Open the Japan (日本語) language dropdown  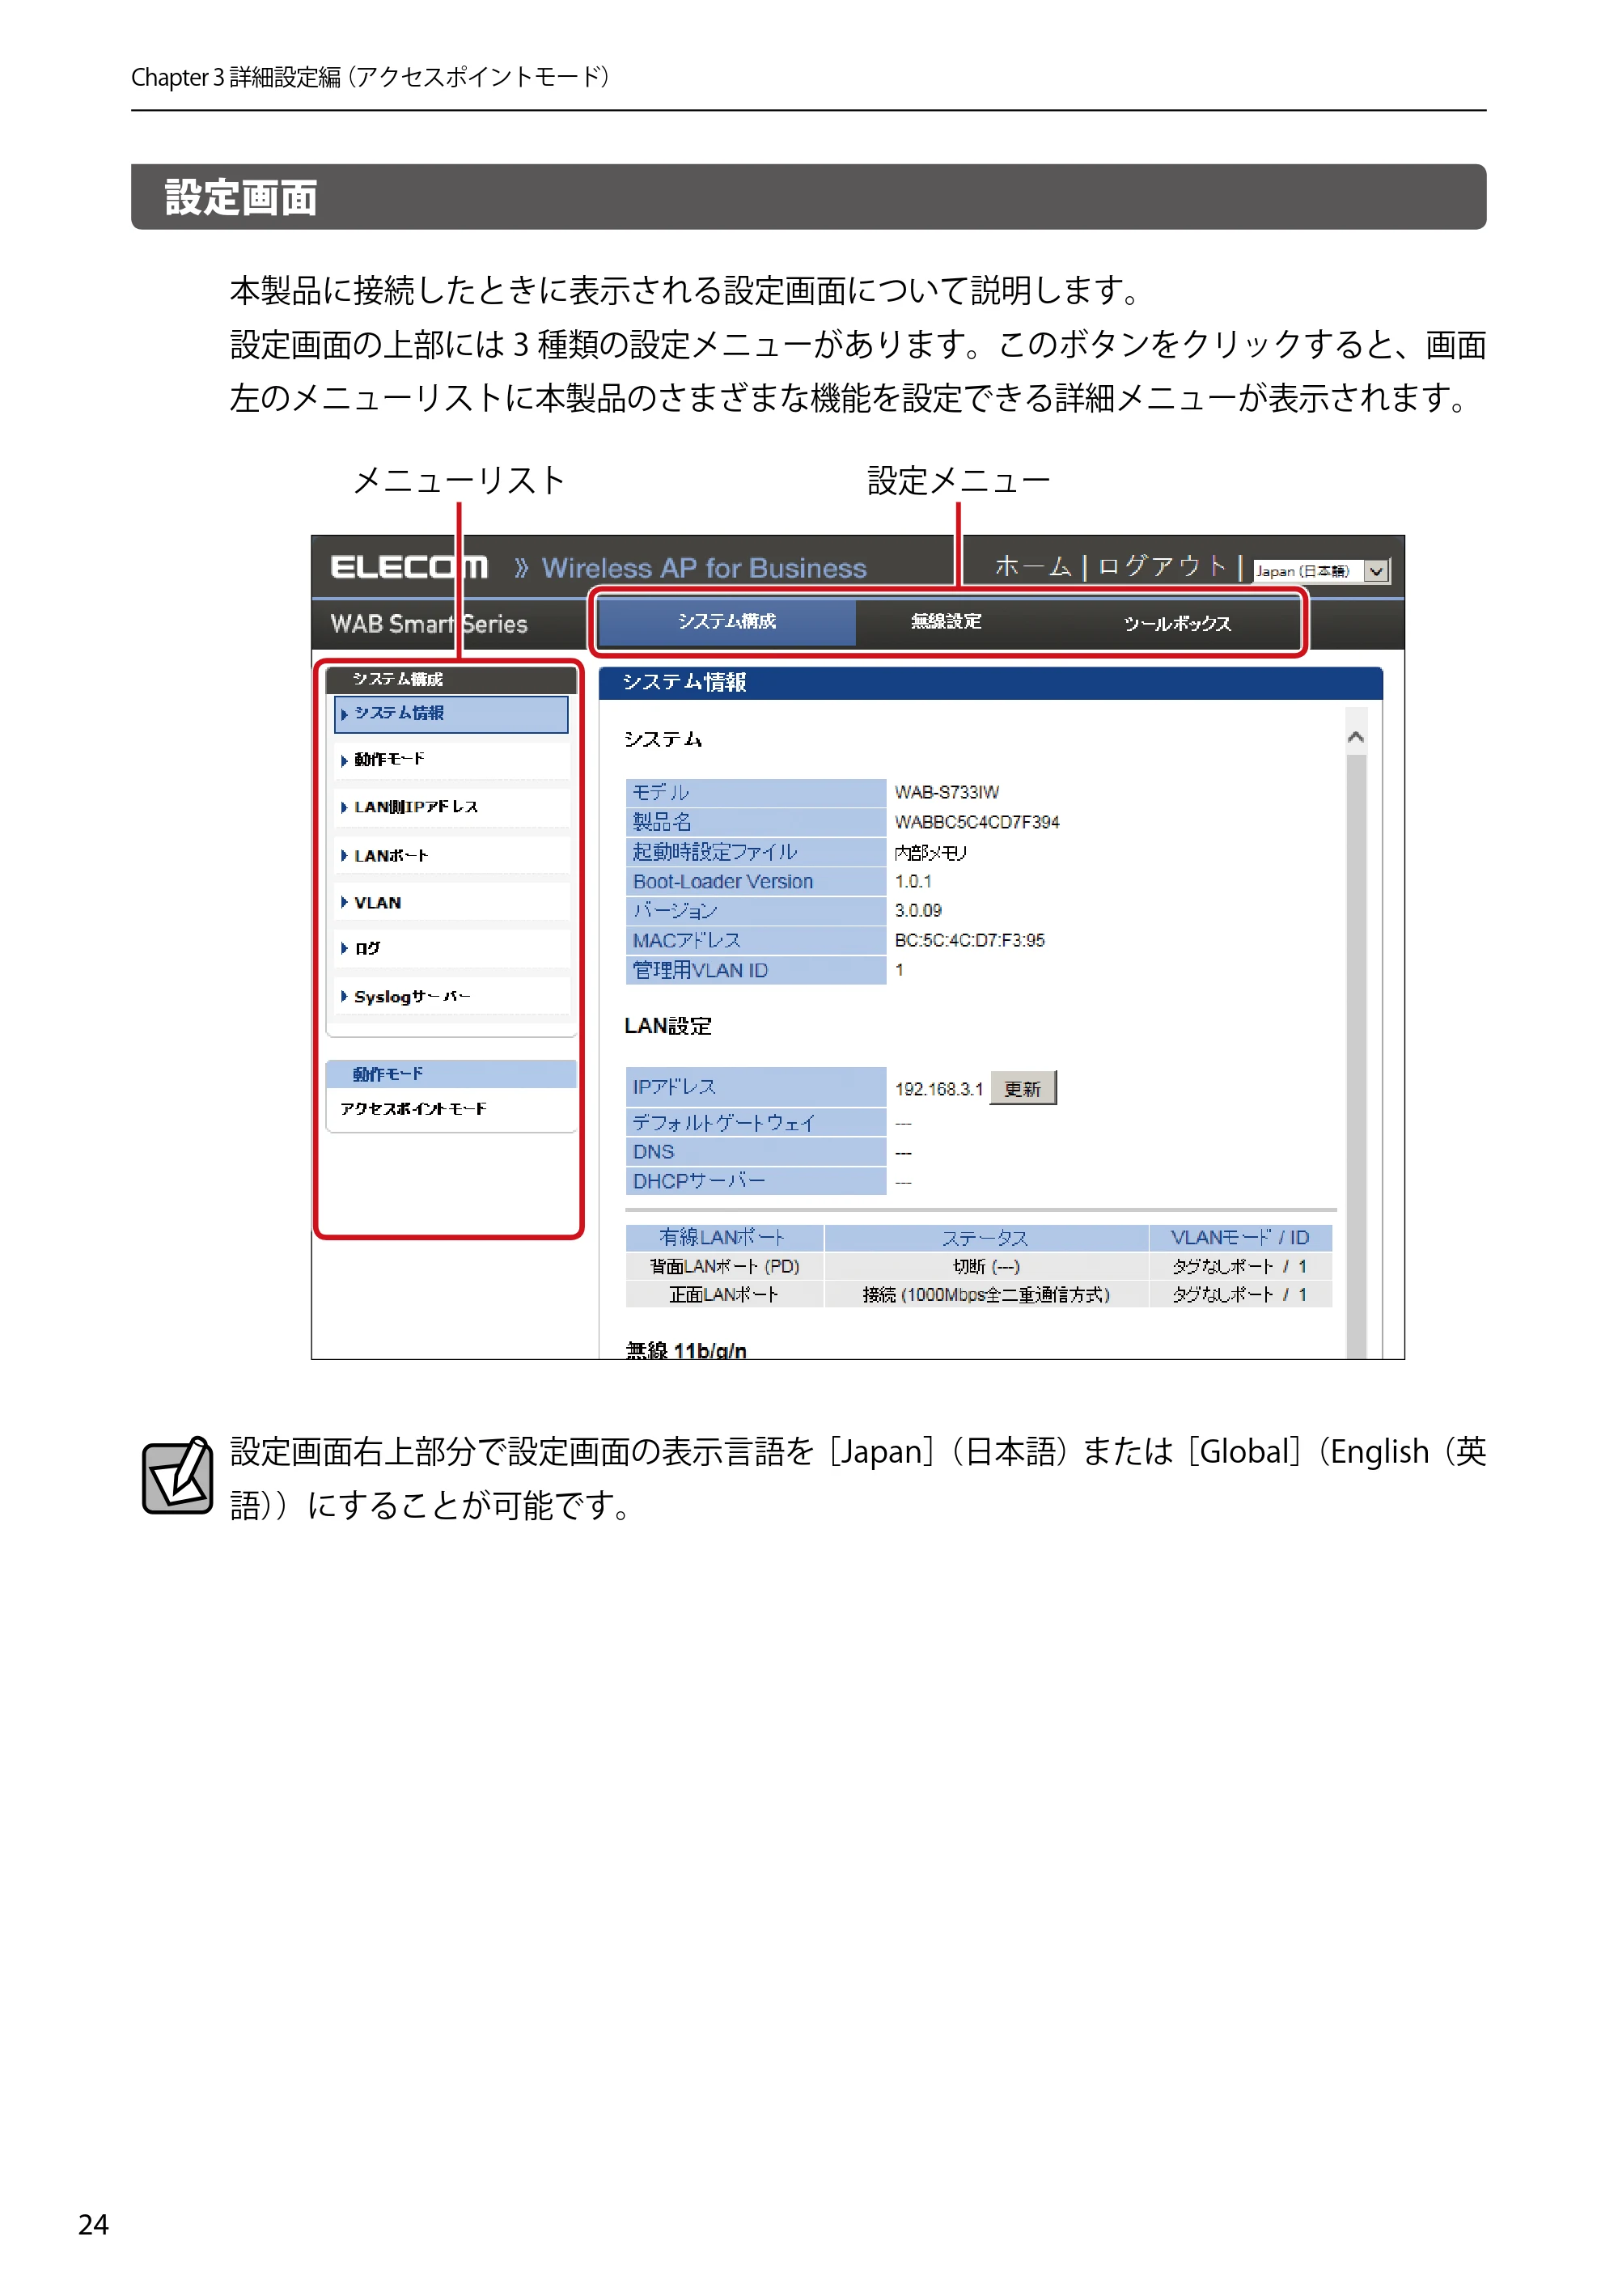point(1321,571)
